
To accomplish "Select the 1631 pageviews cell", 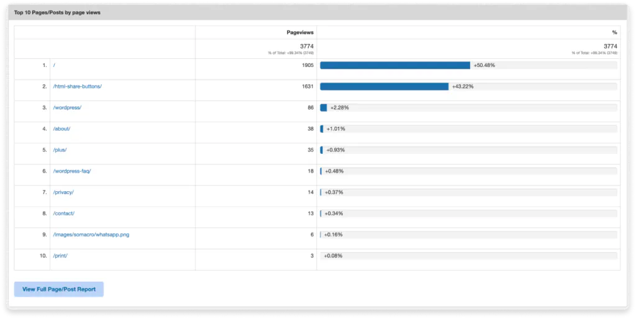I will [307, 86].
